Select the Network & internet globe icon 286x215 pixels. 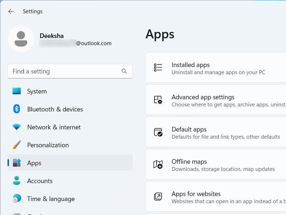16,127
